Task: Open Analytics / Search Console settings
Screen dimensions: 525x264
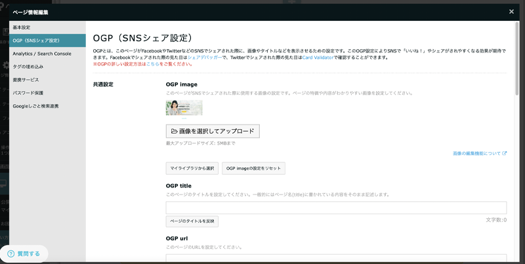Action: tap(41, 53)
